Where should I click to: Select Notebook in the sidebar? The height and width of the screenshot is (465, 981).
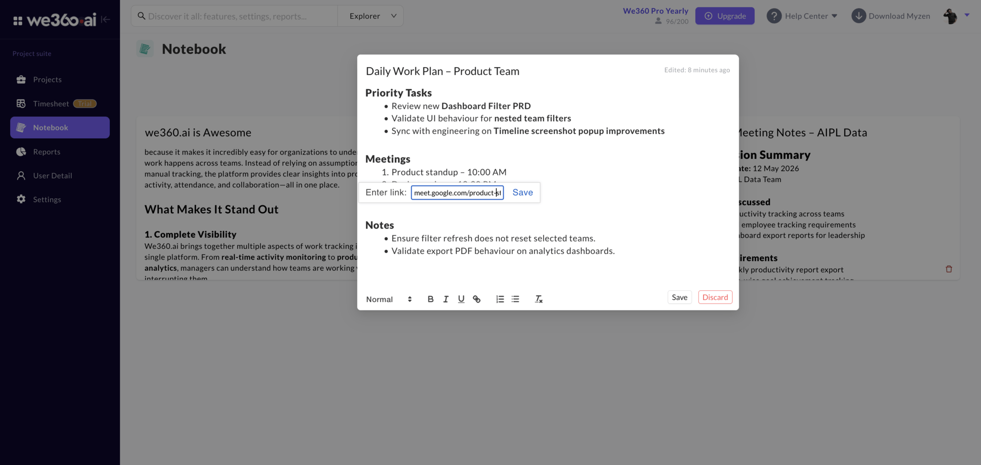pyautogui.click(x=60, y=128)
